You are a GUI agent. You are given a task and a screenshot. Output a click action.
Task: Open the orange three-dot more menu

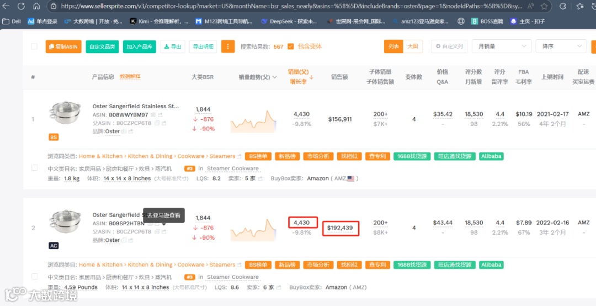[228, 46]
